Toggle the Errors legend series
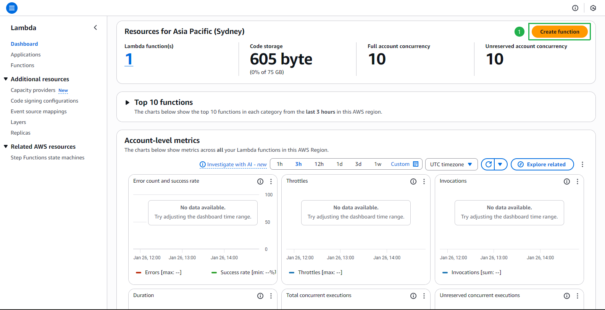Screen dimensions: 605x310 pyautogui.click(x=159, y=272)
